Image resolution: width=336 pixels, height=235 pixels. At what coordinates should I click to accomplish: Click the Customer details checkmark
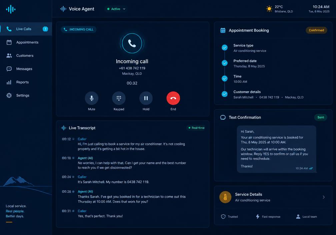pyautogui.click(x=225, y=94)
